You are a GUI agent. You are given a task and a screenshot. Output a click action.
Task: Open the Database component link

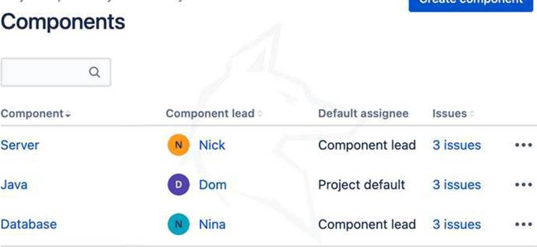(29, 224)
